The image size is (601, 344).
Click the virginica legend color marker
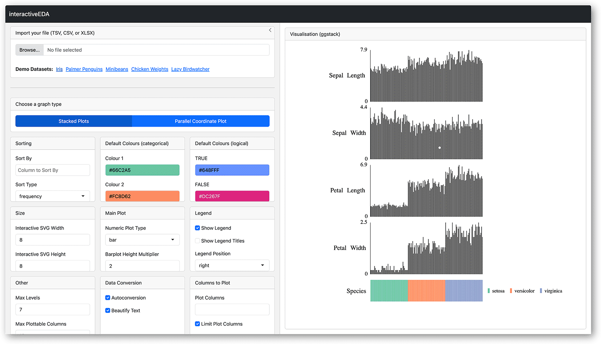541,291
